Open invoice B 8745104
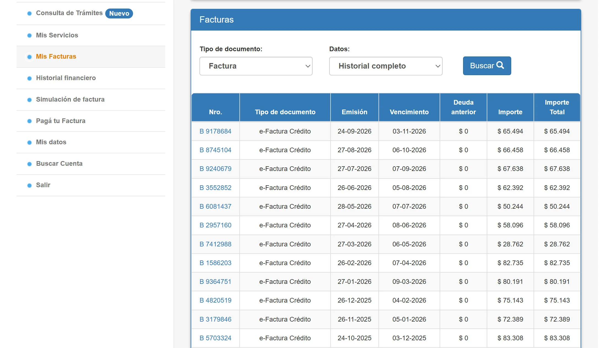 pyautogui.click(x=215, y=150)
